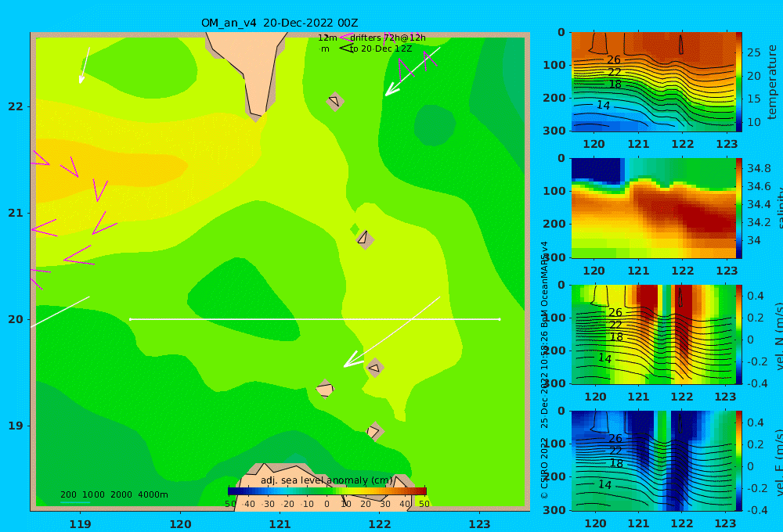Image resolution: width=783 pixels, height=532 pixels.
Task: Click the sea level anomaly color bar
Action: click(327, 491)
